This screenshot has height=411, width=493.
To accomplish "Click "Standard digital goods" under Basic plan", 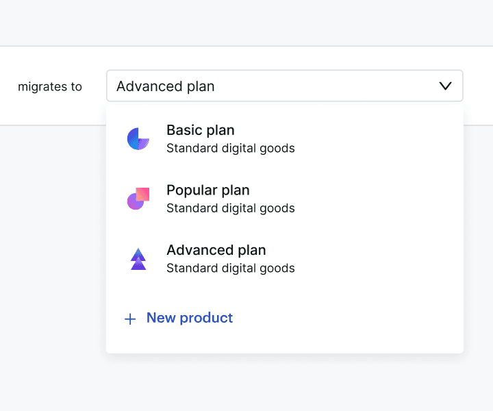I will [x=231, y=148].
